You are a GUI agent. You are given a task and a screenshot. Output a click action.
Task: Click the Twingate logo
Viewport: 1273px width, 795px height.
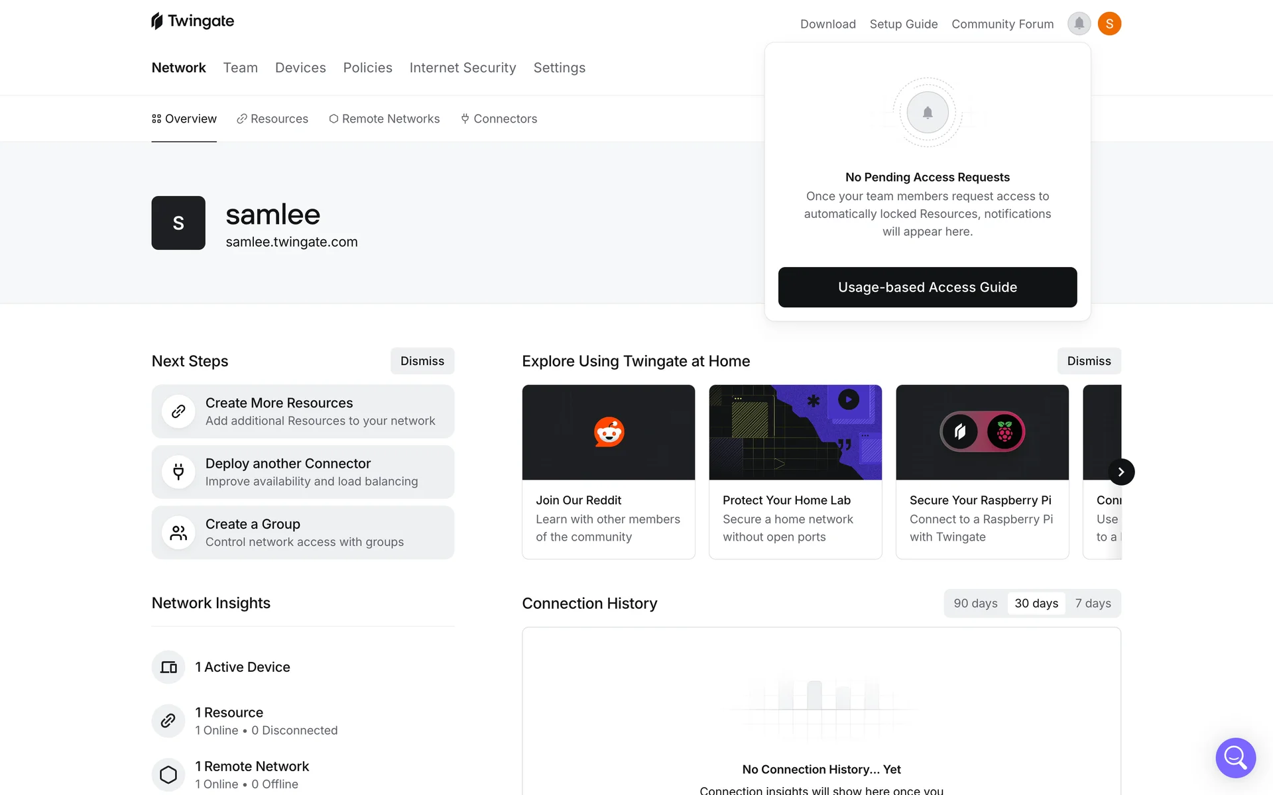pos(192,21)
